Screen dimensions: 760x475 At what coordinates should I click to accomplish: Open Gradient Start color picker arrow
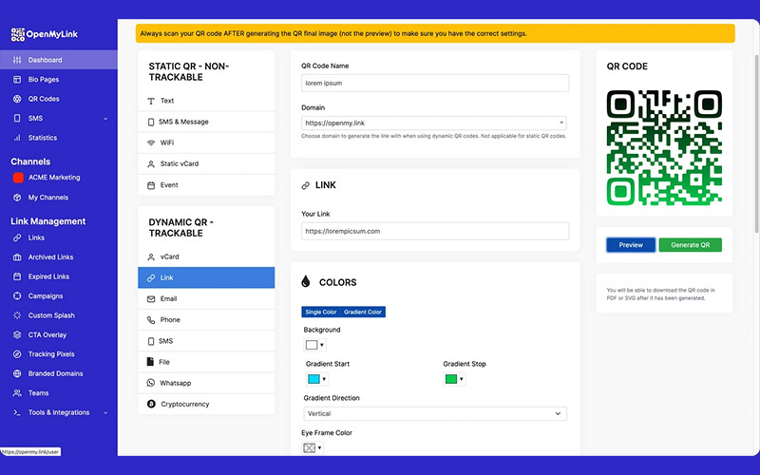point(324,379)
